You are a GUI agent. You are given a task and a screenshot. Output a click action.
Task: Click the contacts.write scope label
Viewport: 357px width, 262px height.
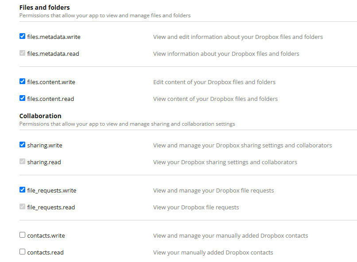click(46, 235)
